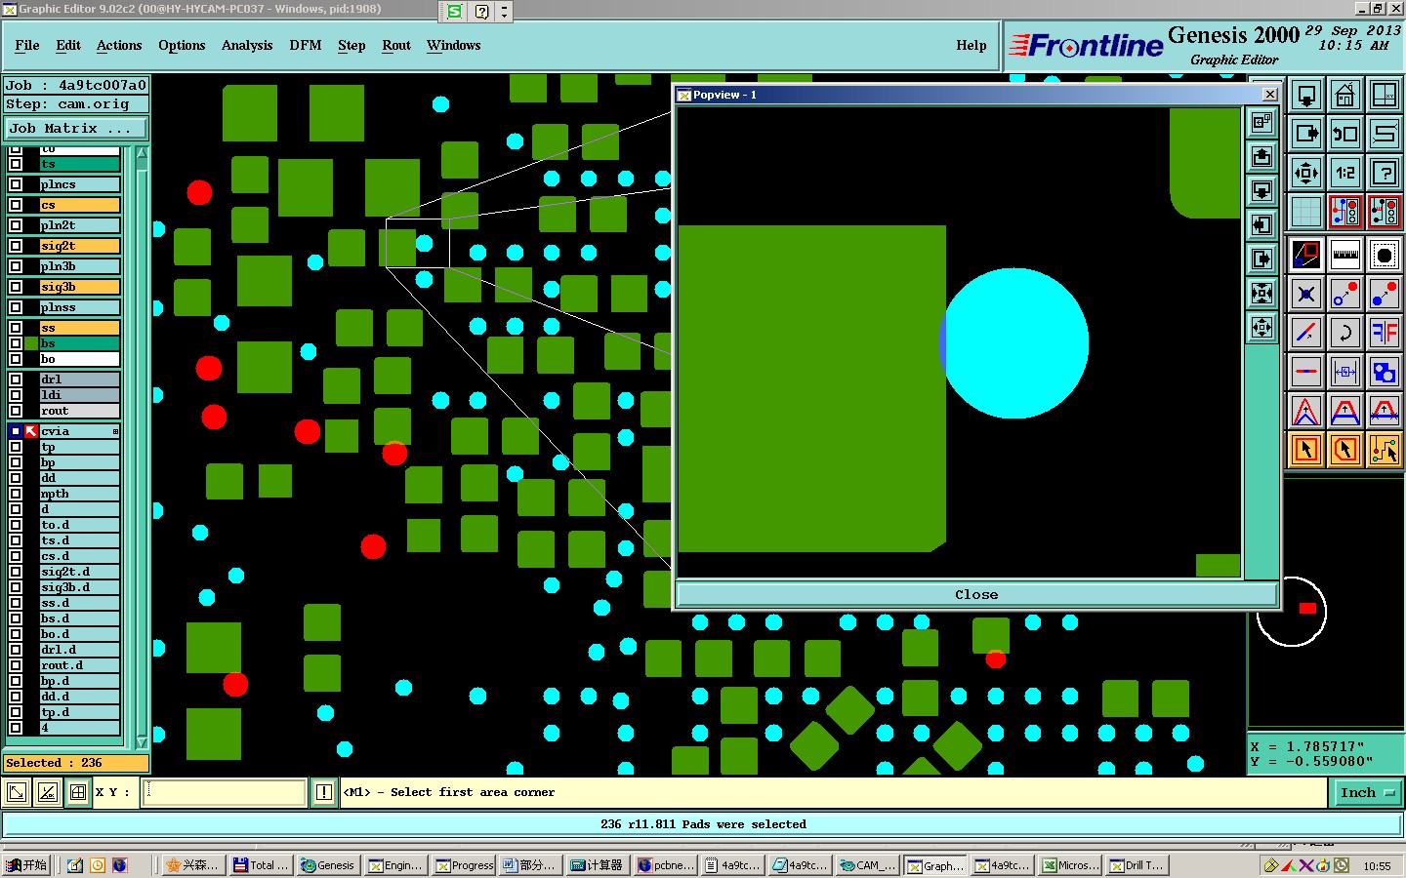Select the polygon area selection arrow tool
Viewport: 1406px width, 878px height.
point(1345,450)
